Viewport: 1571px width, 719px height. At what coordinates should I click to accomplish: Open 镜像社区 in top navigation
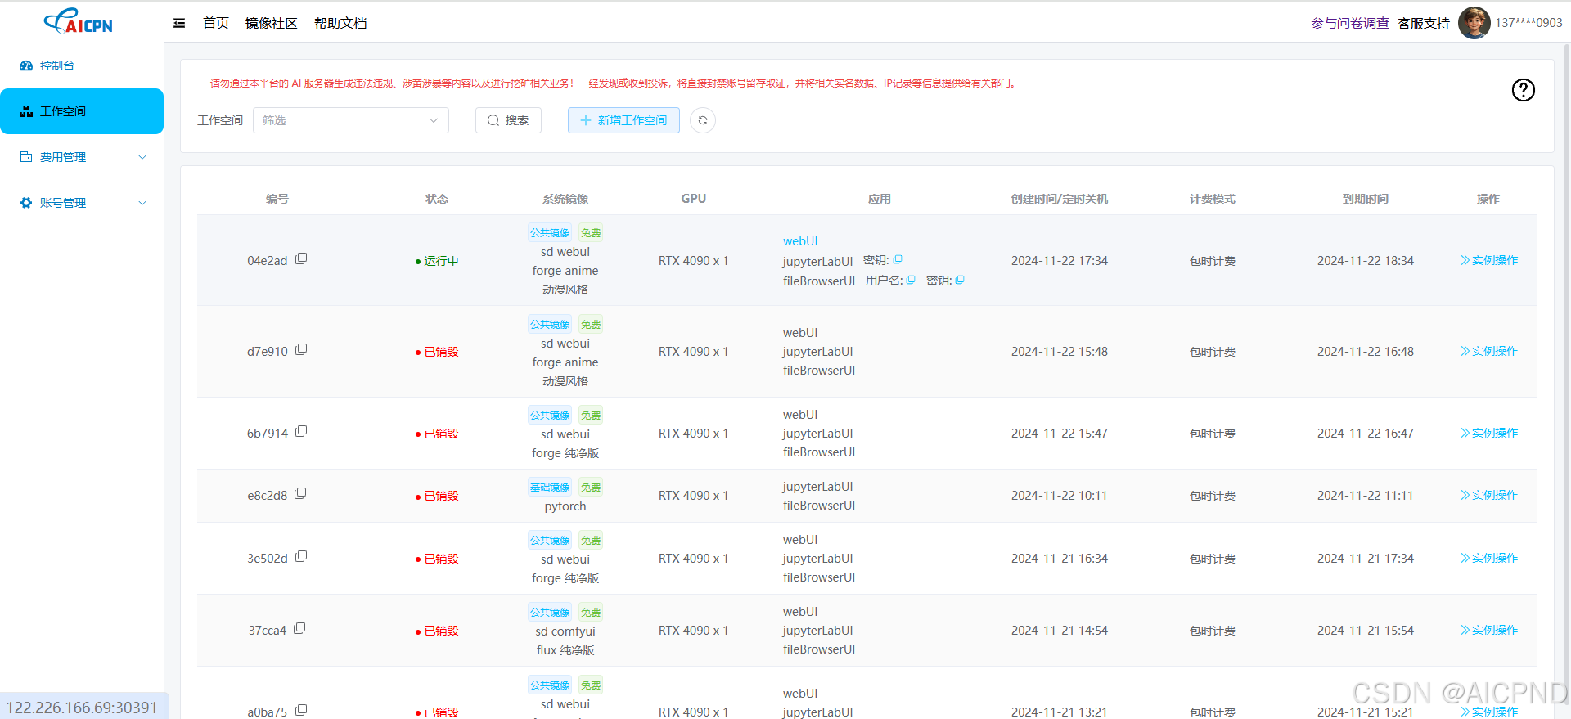click(x=271, y=23)
